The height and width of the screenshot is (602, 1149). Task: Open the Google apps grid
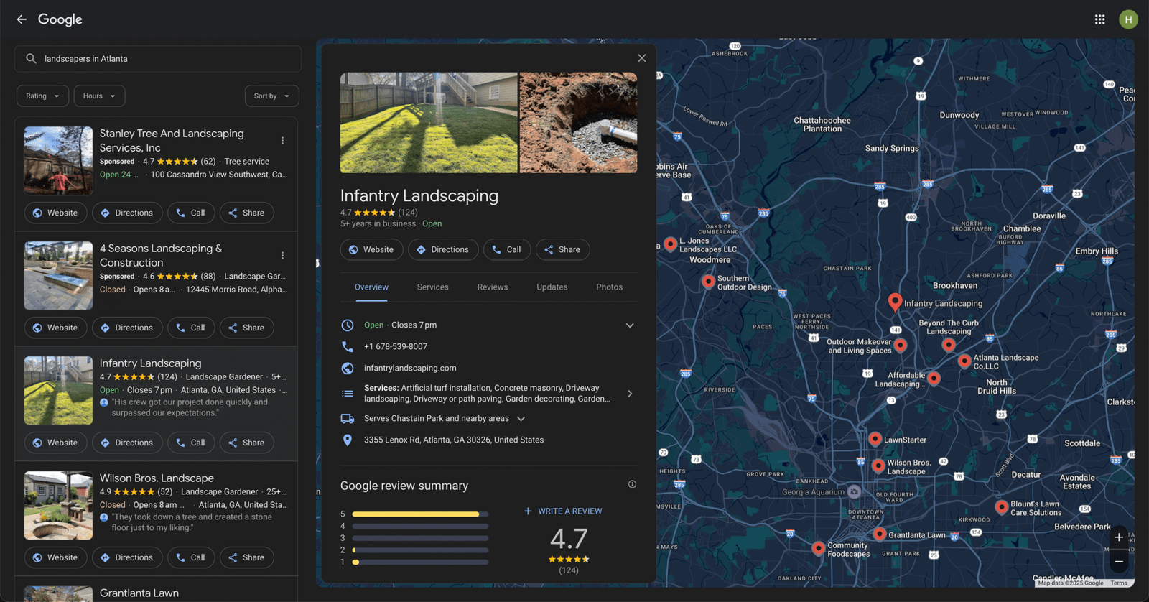tap(1099, 19)
